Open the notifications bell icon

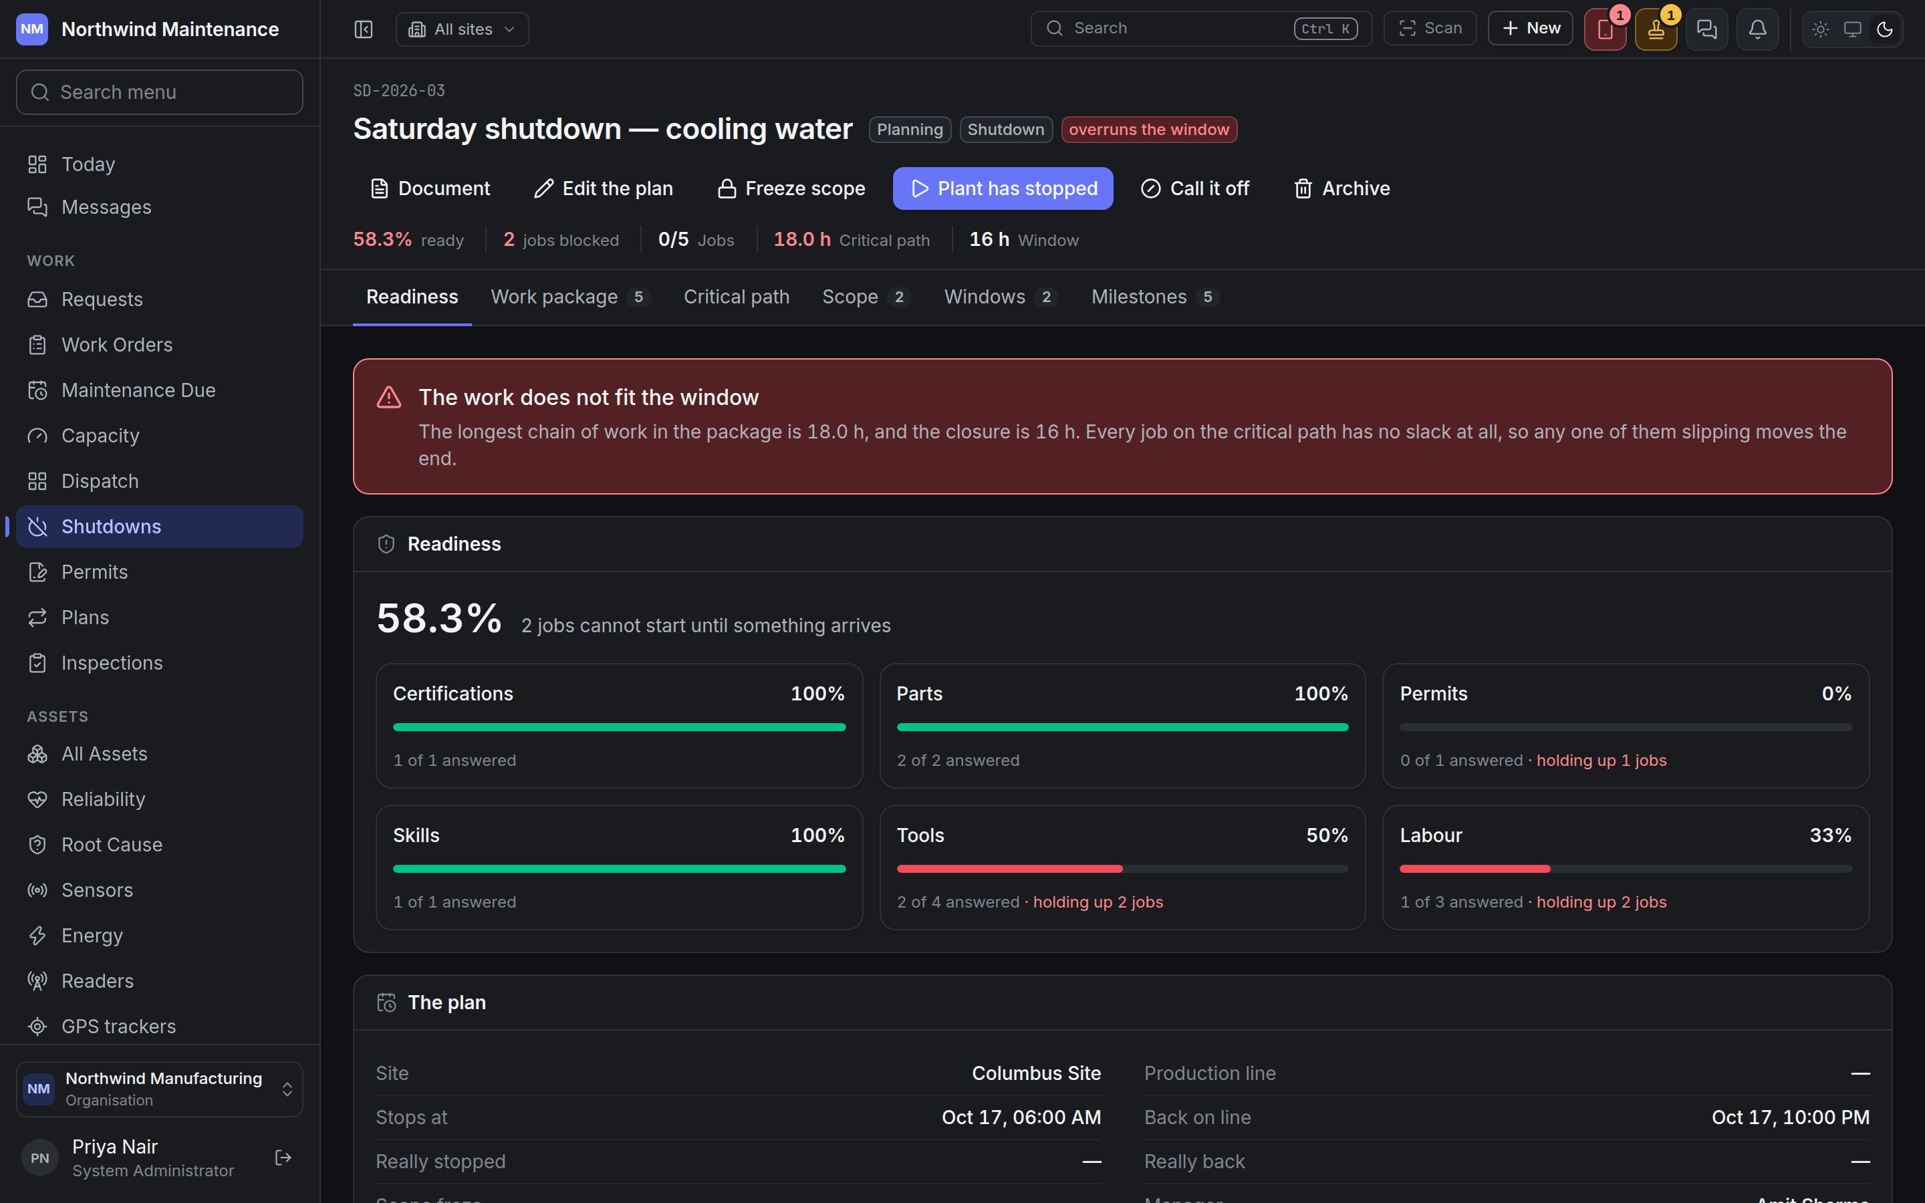pos(1758,29)
